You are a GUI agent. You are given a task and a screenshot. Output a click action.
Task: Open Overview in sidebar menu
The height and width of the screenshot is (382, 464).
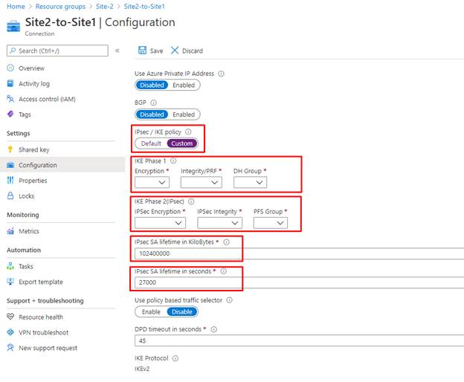pos(31,68)
